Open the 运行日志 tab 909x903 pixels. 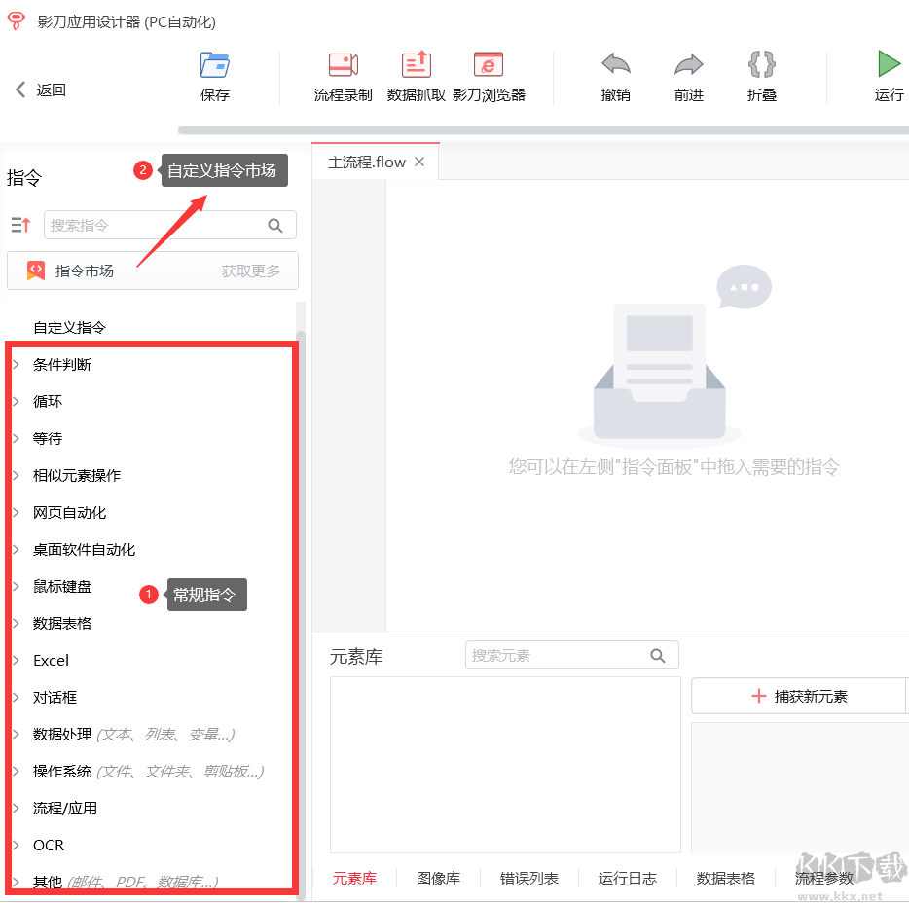[627, 877]
